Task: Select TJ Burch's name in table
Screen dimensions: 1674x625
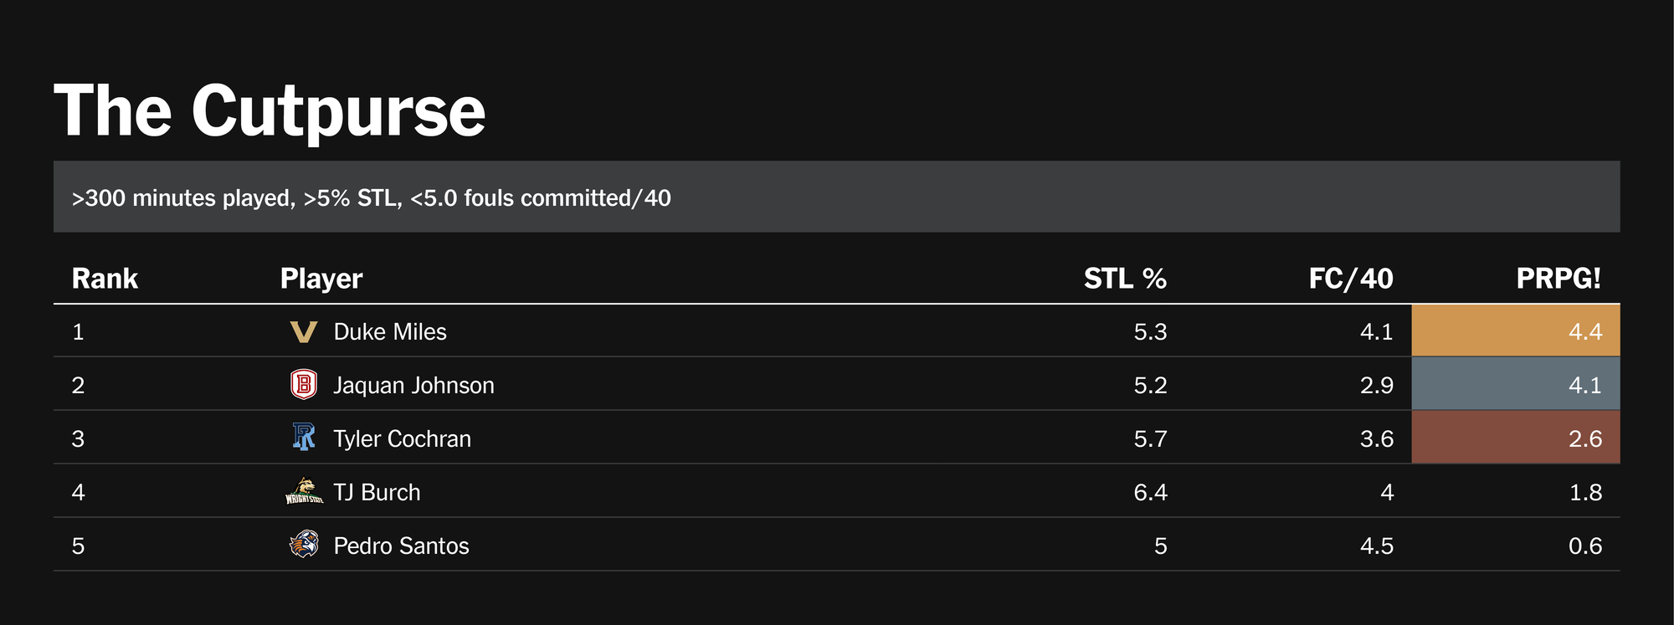Action: [377, 493]
